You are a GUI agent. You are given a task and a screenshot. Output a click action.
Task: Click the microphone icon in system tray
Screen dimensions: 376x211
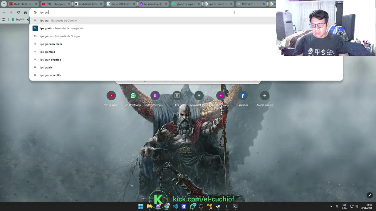337,206
